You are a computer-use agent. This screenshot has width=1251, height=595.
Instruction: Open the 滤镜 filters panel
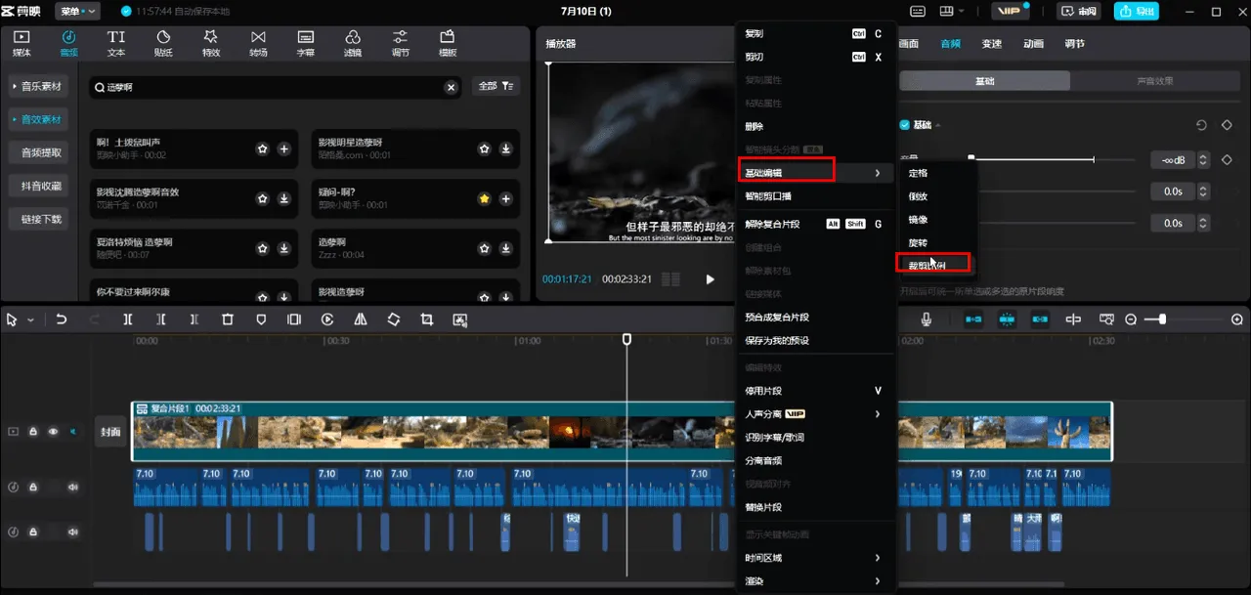point(353,43)
